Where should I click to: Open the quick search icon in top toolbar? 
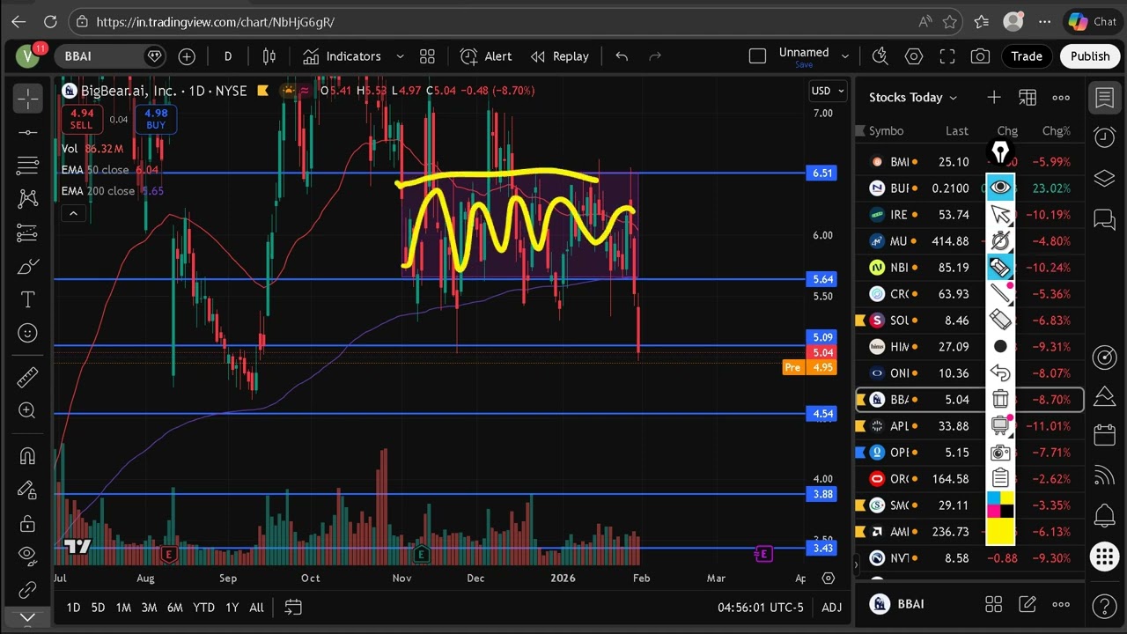coord(880,56)
